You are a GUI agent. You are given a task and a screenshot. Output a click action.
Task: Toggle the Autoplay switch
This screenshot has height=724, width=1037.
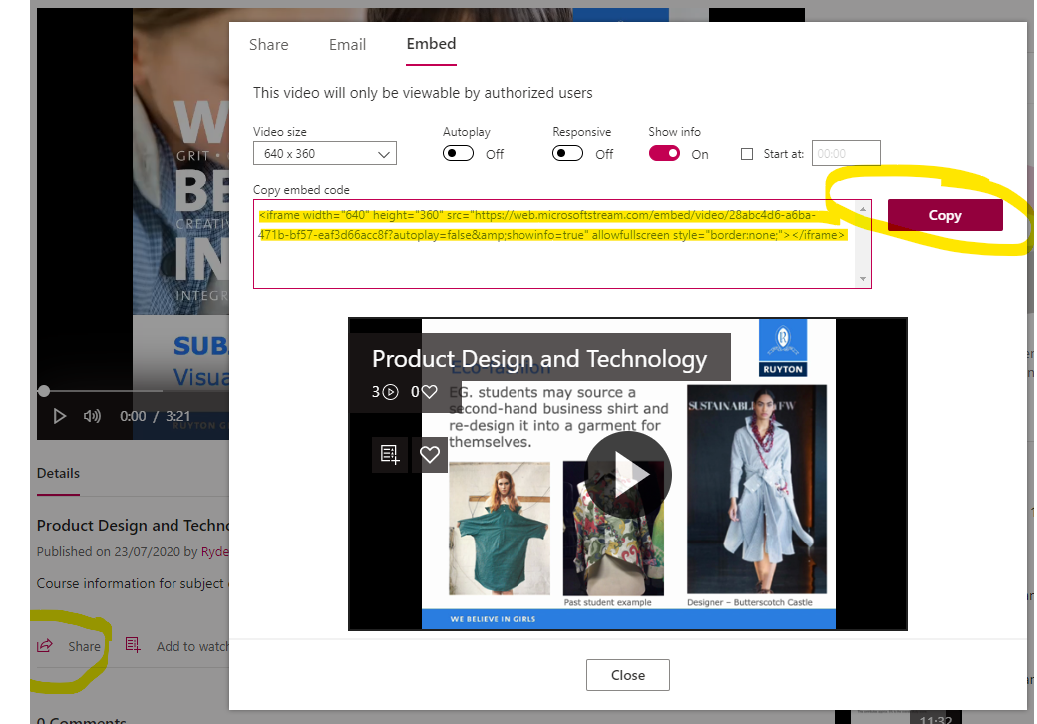pos(458,154)
